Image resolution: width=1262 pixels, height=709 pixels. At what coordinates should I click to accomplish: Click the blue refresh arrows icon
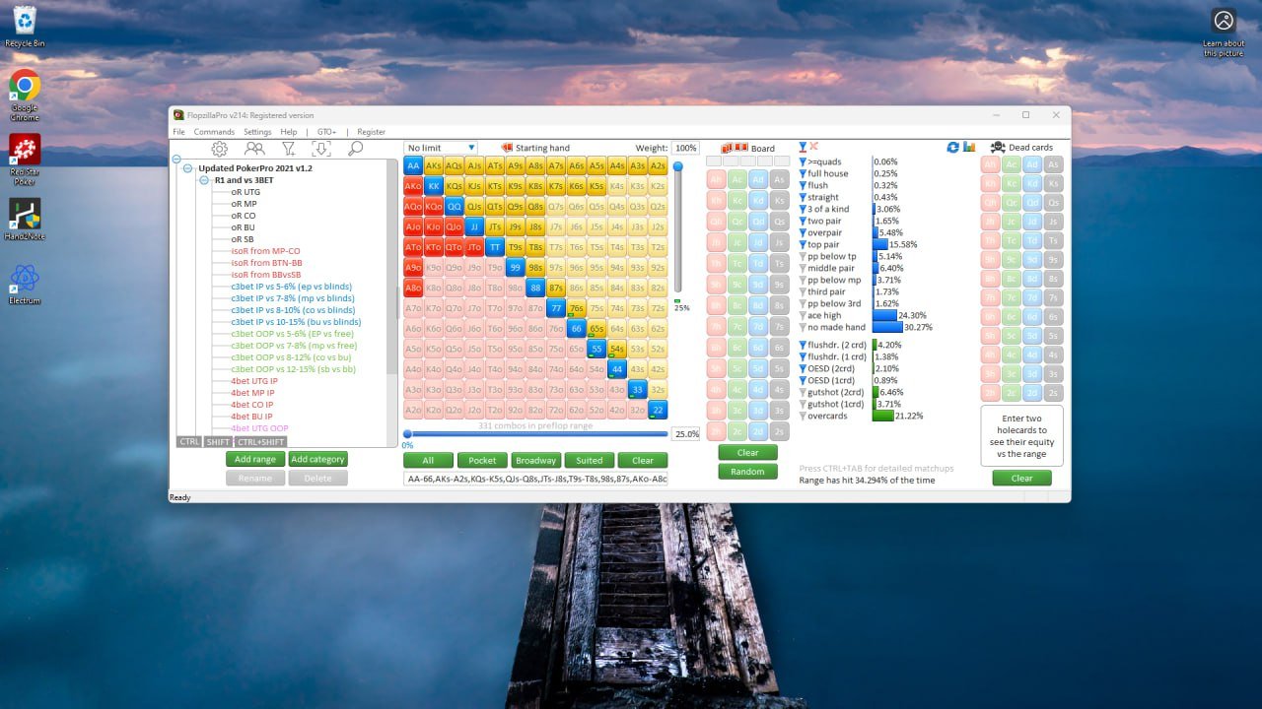click(953, 148)
